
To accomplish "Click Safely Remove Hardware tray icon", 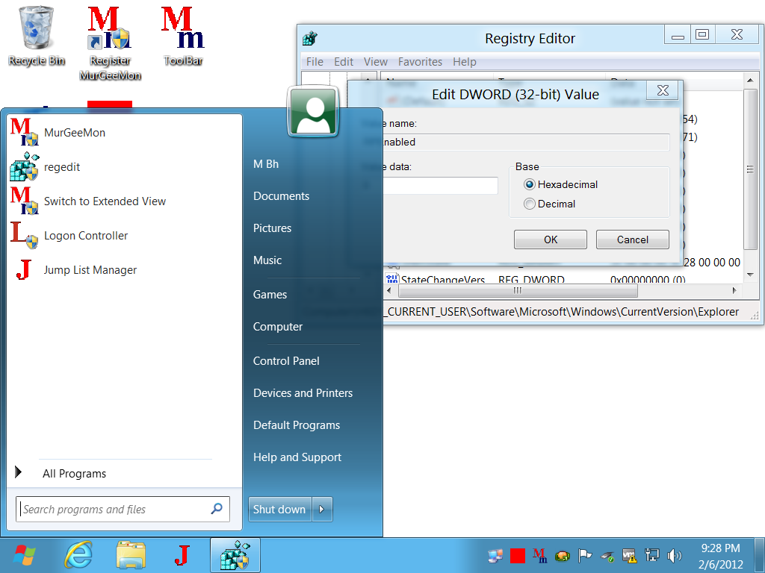I will [x=607, y=556].
